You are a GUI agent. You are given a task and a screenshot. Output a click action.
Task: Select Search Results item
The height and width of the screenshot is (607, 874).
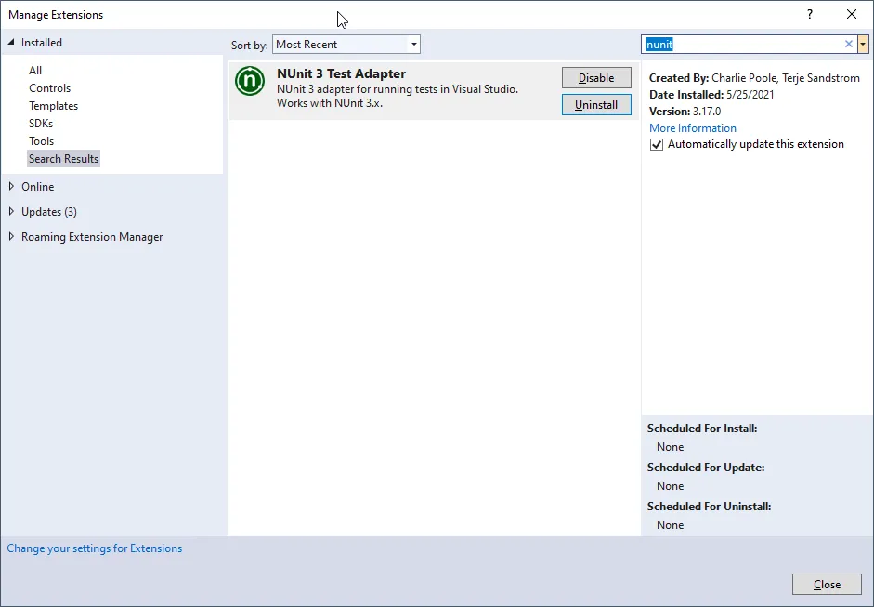pos(63,158)
